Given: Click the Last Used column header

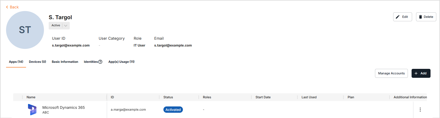Looking at the screenshot, I should tap(309, 97).
